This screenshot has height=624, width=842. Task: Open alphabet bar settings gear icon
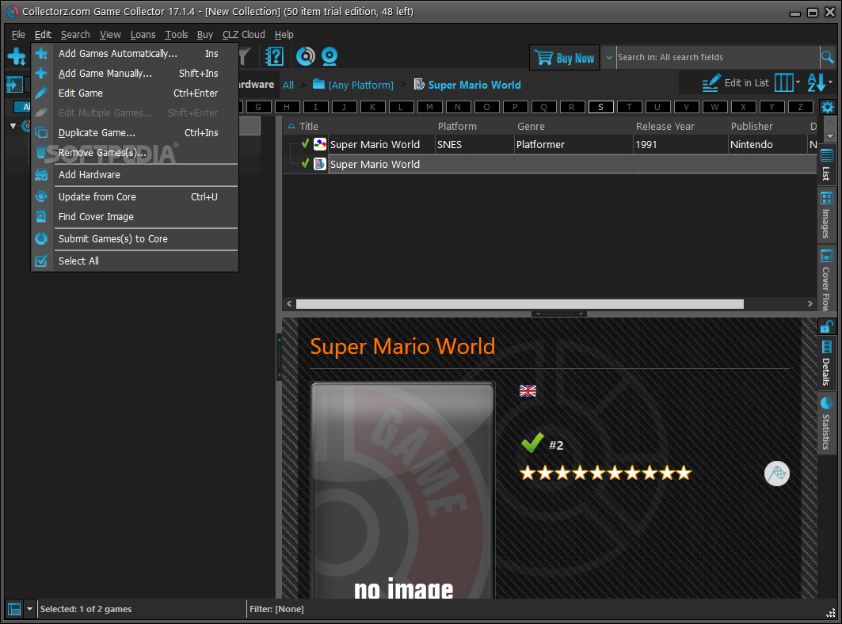tap(828, 107)
